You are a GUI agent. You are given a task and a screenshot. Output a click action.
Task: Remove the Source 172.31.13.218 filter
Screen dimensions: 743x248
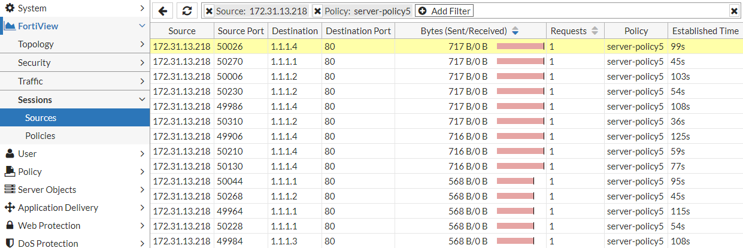point(209,11)
